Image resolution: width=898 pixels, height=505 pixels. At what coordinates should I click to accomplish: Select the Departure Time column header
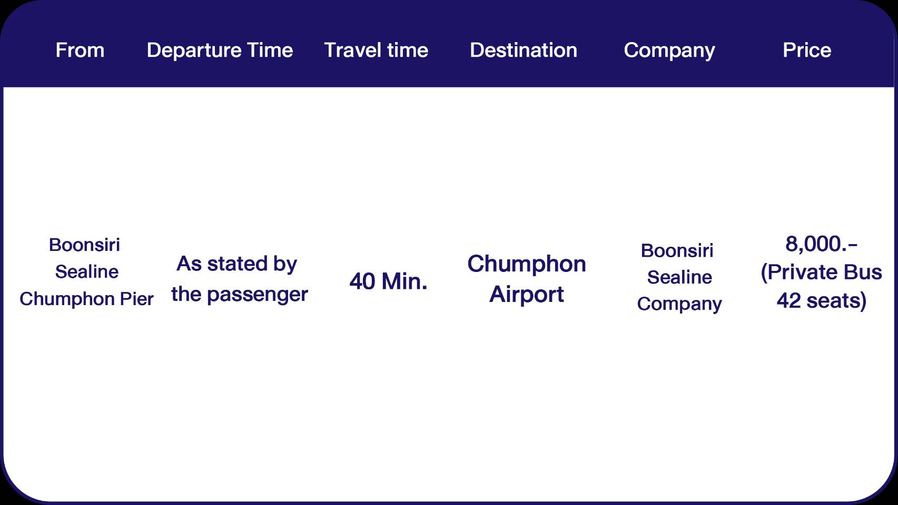pos(220,50)
